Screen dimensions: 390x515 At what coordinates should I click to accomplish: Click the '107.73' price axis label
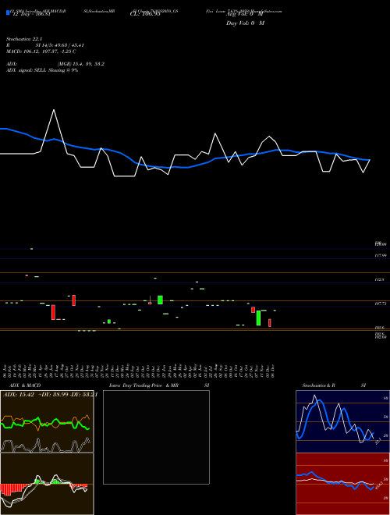coord(381,304)
